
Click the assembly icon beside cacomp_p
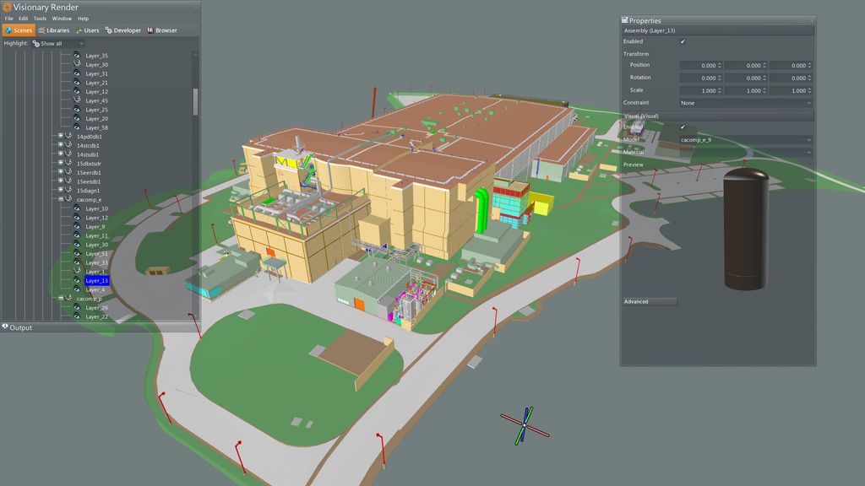[68, 298]
